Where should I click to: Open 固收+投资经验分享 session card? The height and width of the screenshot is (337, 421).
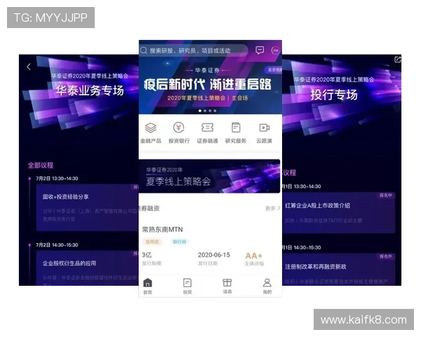click(88, 208)
